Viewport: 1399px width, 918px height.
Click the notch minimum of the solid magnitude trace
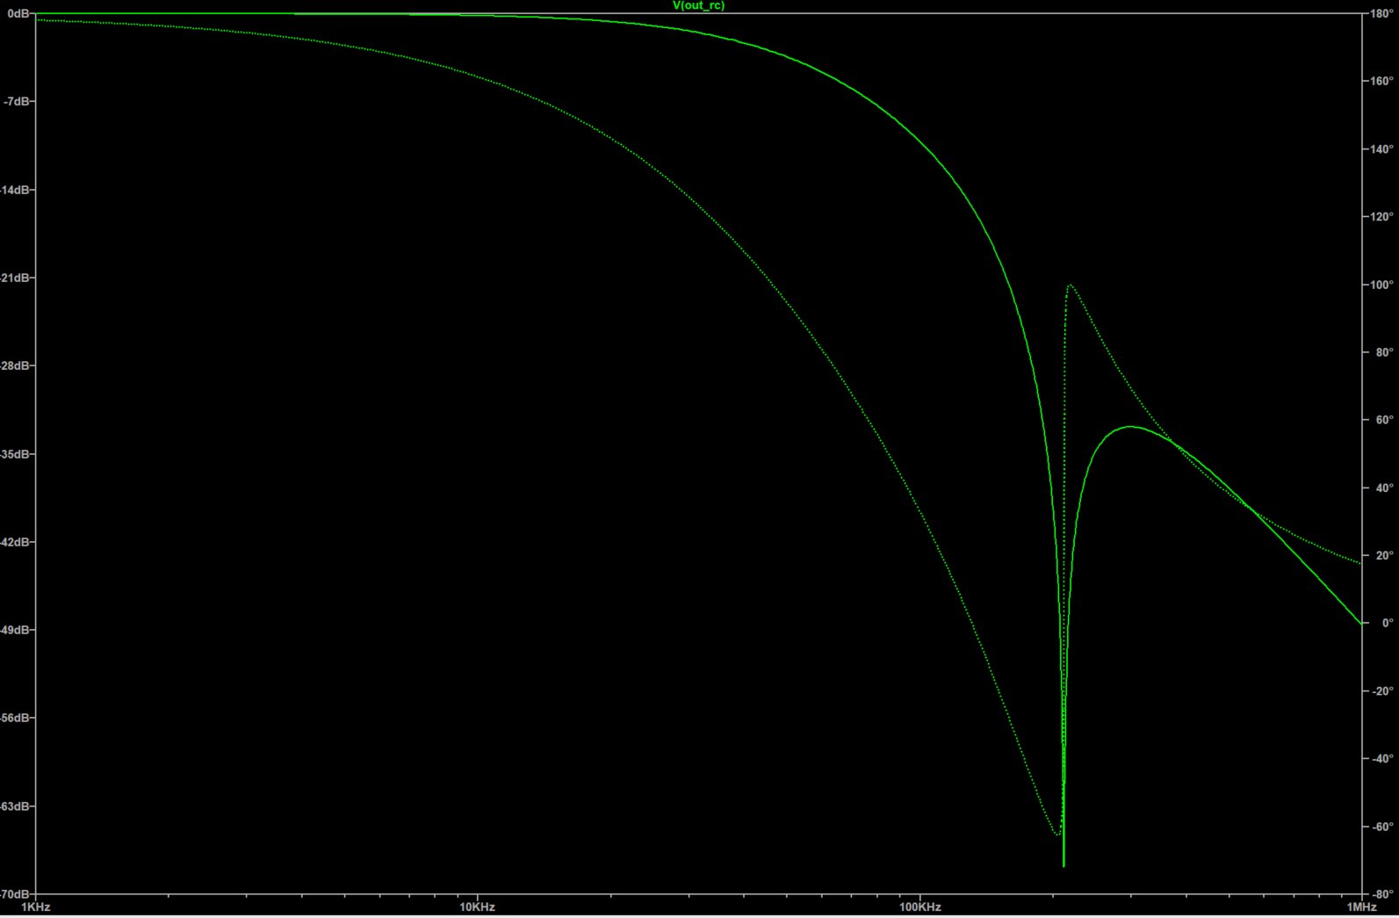pos(1064,864)
